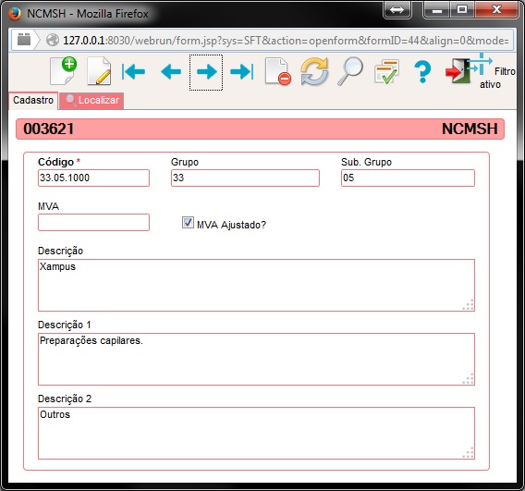Click the Filtro ativo indicator icon
Viewport: 525px width, 491px height.
click(x=481, y=64)
